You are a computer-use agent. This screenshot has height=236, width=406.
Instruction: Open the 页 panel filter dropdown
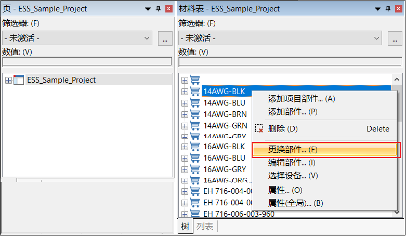click(x=147, y=38)
